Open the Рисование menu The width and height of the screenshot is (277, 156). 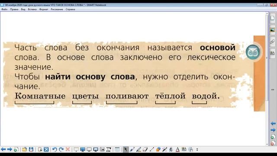pos(57,10)
